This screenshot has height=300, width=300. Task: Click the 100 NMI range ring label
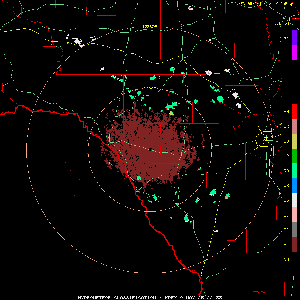pos(150,26)
